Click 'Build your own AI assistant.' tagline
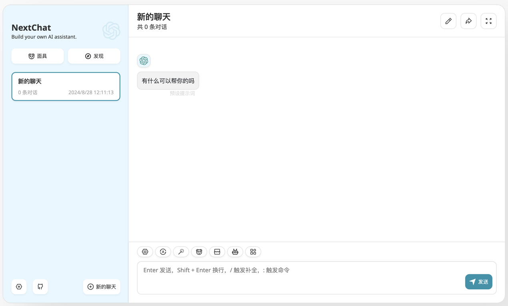 [x=44, y=37]
